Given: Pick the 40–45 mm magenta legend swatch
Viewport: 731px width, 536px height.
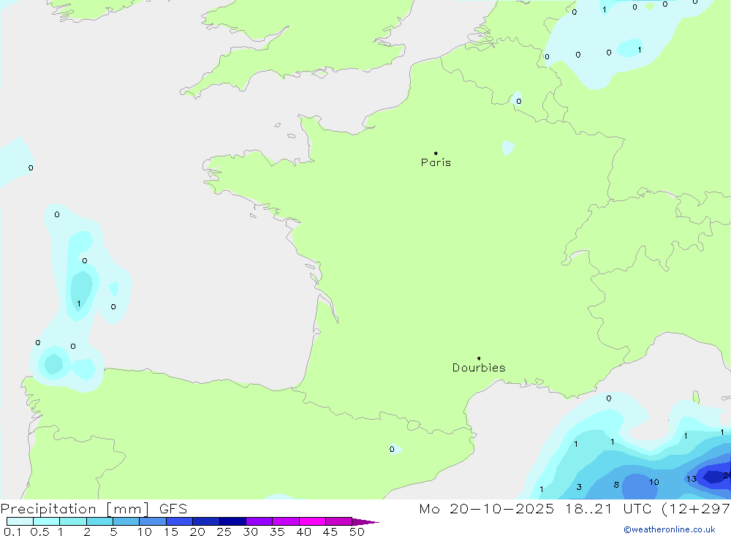Looking at the screenshot, I should coord(312,521).
